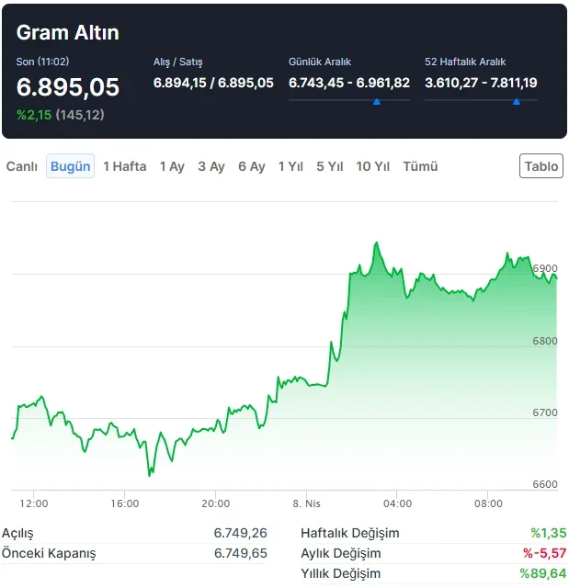This screenshot has height=588, width=569.
Task: Click the 8. Nis date label on the axis
Action: 306,503
